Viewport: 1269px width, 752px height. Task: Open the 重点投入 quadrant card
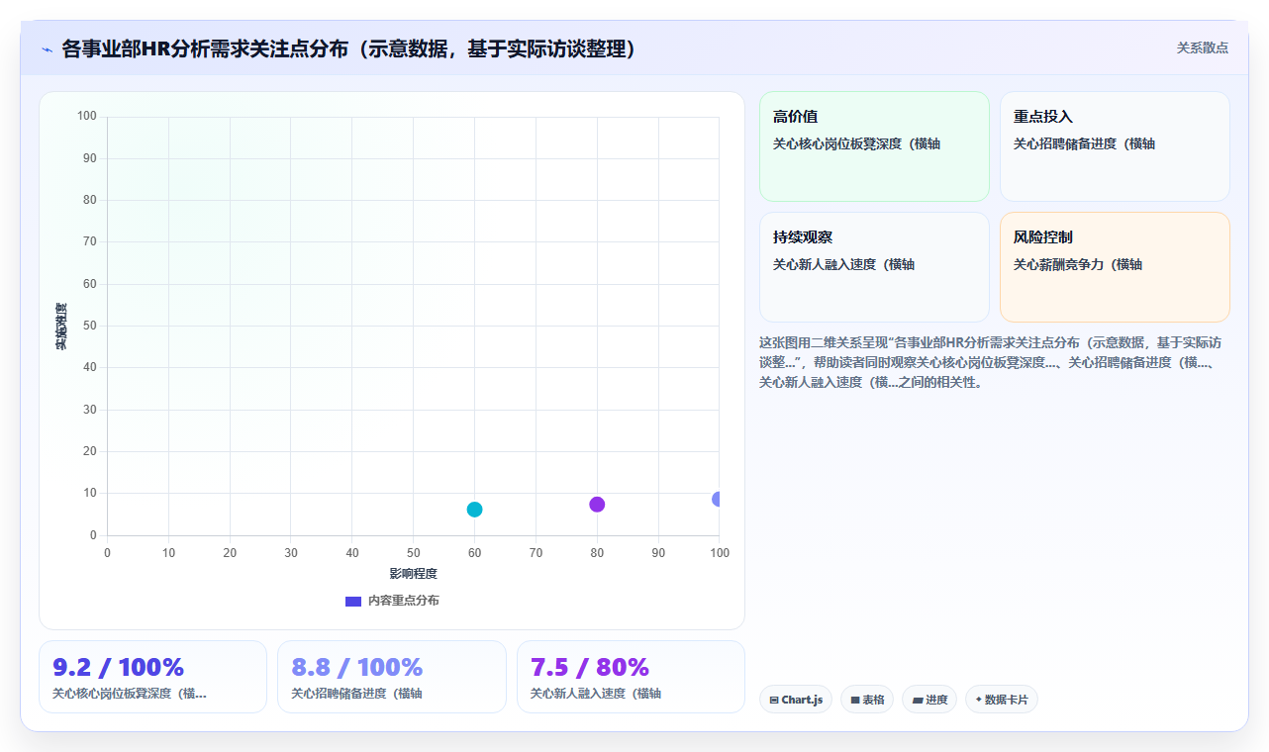1115,146
